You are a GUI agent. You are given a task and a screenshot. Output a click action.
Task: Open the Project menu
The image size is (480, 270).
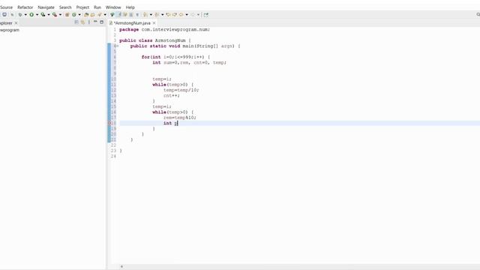[x=82, y=7]
